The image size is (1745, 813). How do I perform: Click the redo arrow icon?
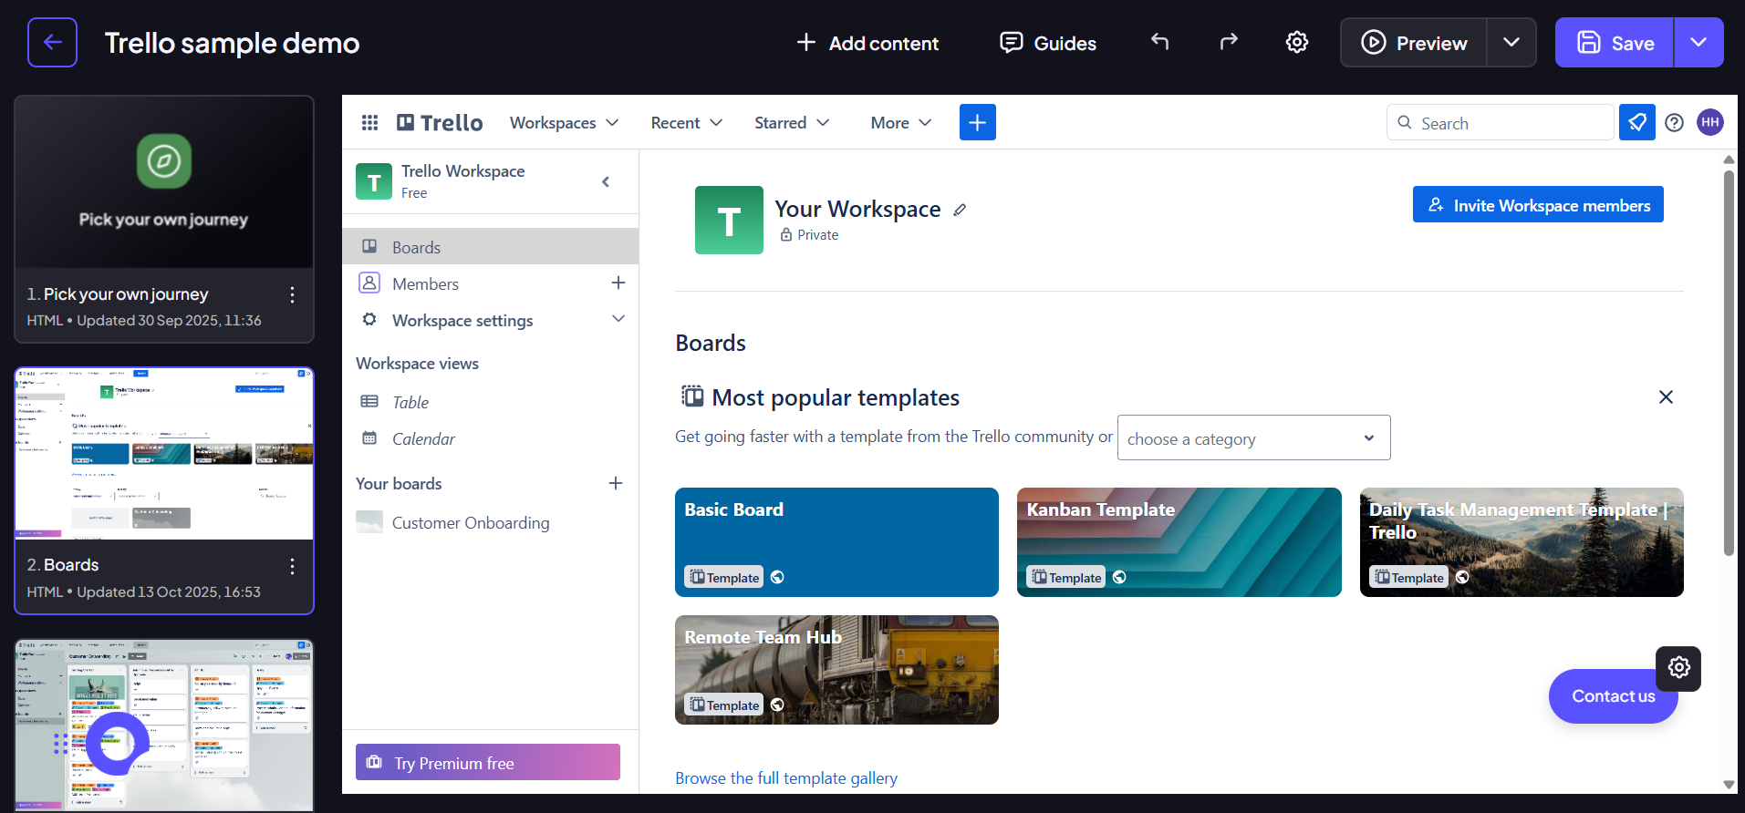1229,42
